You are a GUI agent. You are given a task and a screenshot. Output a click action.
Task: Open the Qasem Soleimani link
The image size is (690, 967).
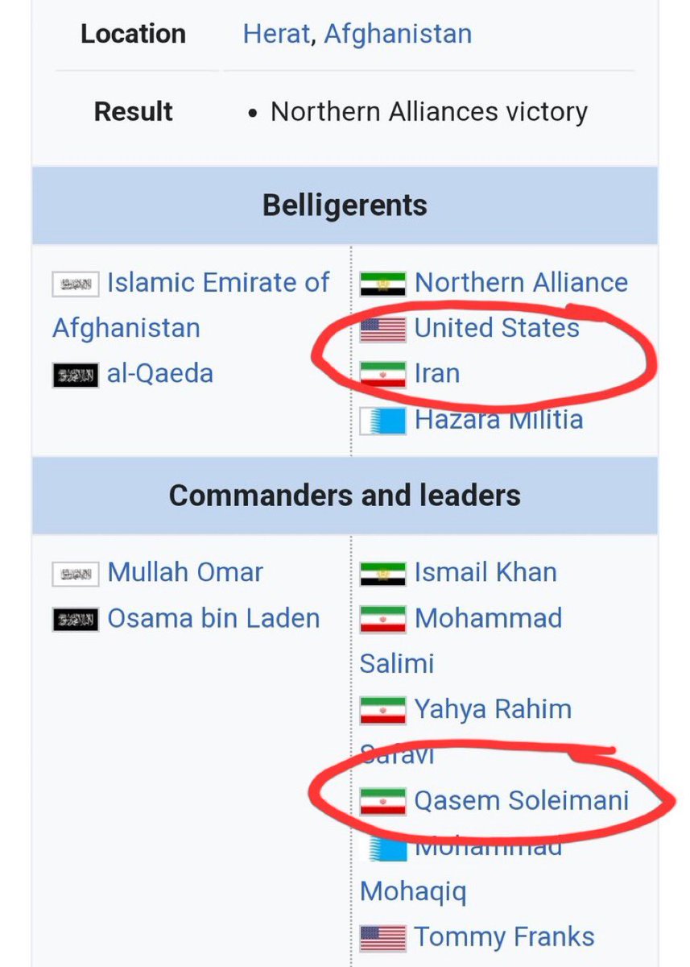(x=521, y=801)
